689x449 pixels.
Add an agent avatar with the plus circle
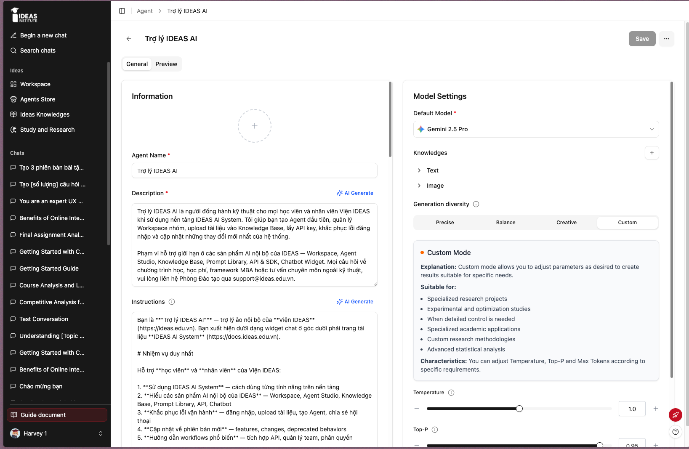255,126
